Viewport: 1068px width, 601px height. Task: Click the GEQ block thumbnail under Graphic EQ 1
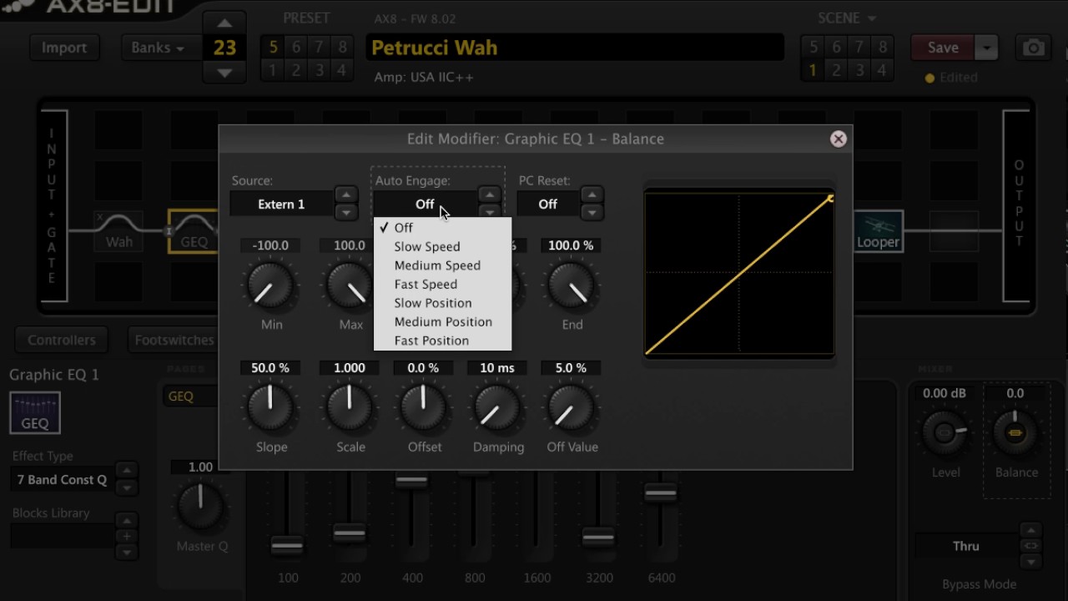[35, 413]
